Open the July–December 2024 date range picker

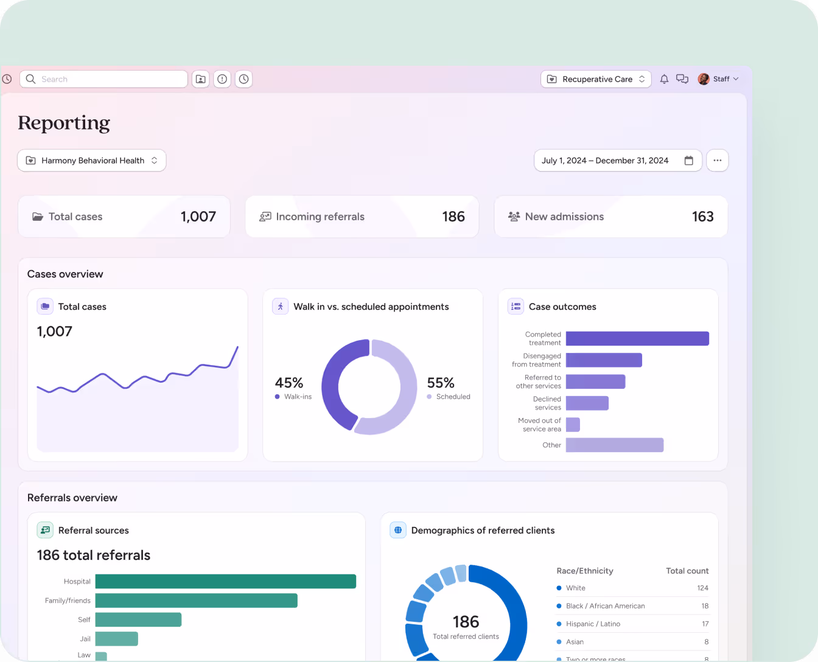pos(617,160)
